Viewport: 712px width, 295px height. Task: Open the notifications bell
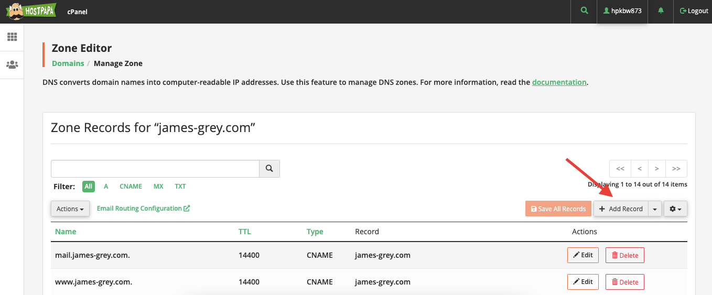pyautogui.click(x=661, y=10)
